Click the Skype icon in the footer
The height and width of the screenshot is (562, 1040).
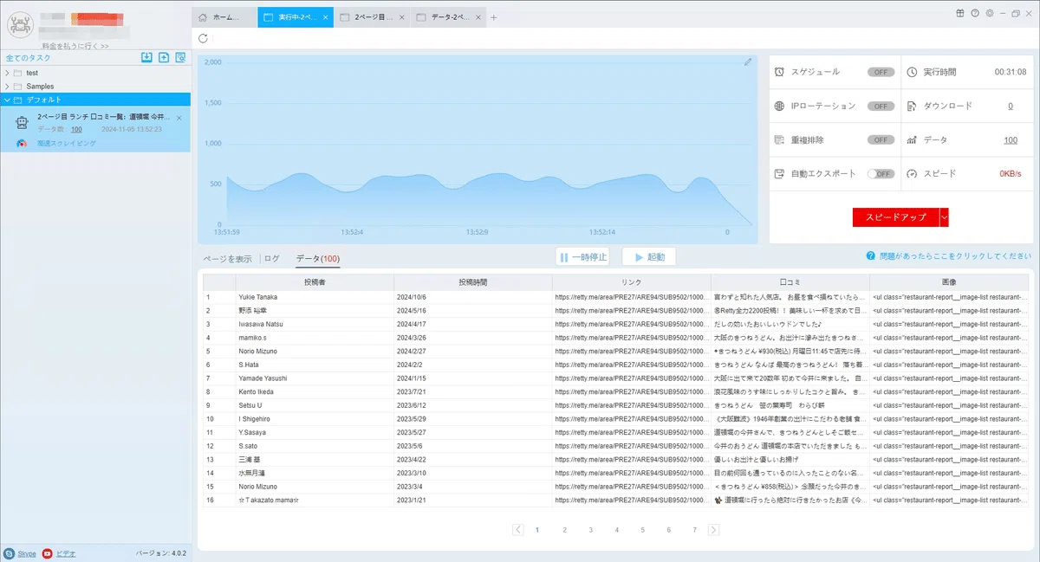[x=9, y=552]
